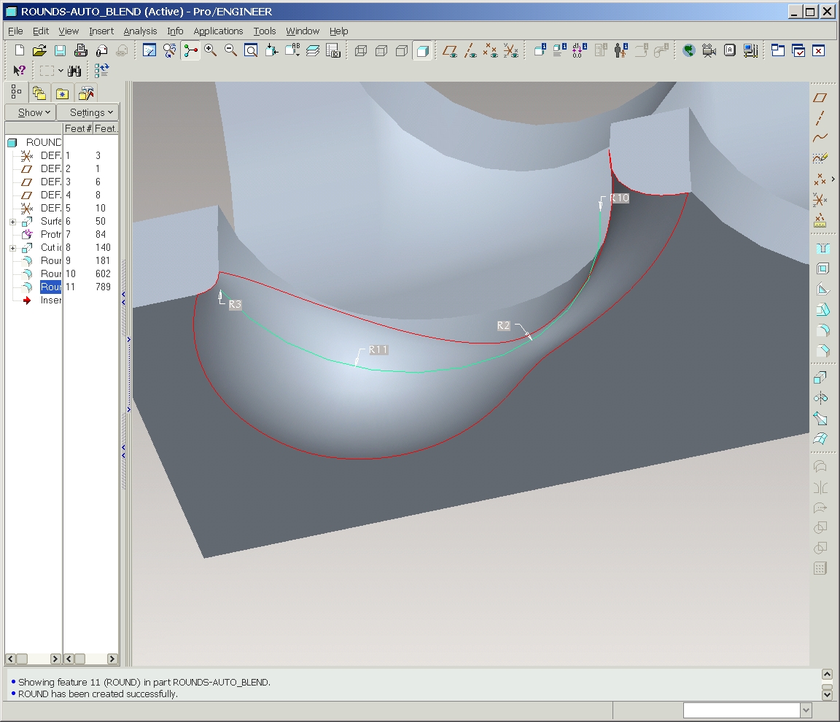
Task: Select feature 11 Round in model tree
Action: [x=50, y=287]
